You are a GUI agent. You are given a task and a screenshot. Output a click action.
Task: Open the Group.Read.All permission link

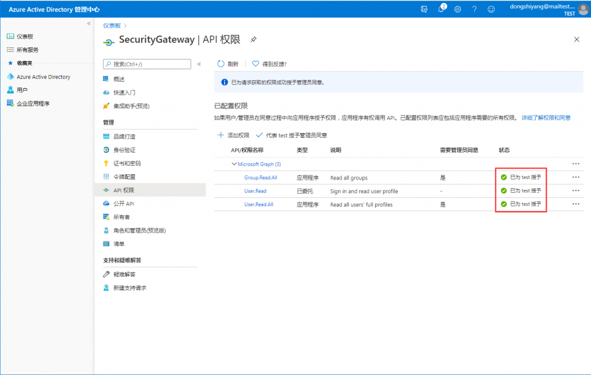point(260,178)
